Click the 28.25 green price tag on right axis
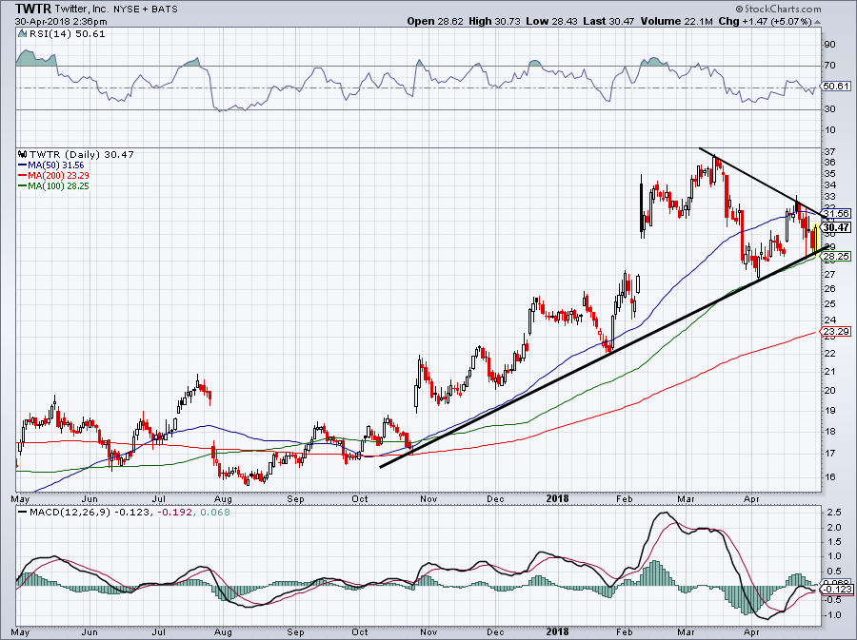Viewport: 857px width, 640px height. coord(836,256)
